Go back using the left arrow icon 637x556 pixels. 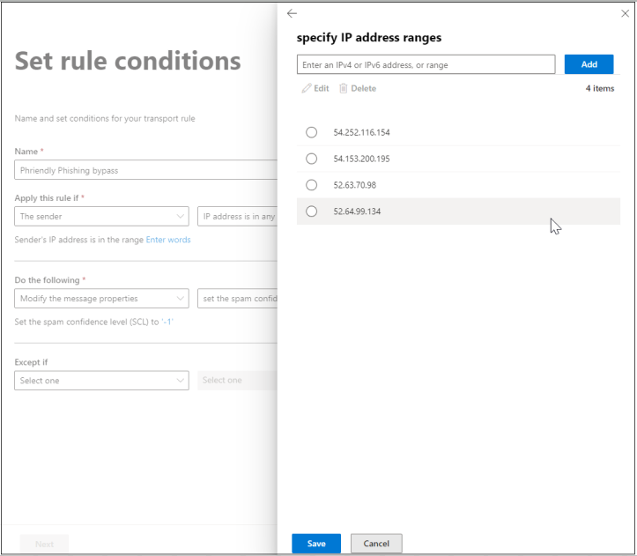(x=292, y=13)
